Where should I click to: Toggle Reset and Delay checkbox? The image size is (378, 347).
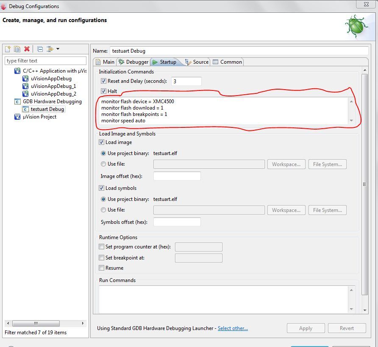pos(103,81)
